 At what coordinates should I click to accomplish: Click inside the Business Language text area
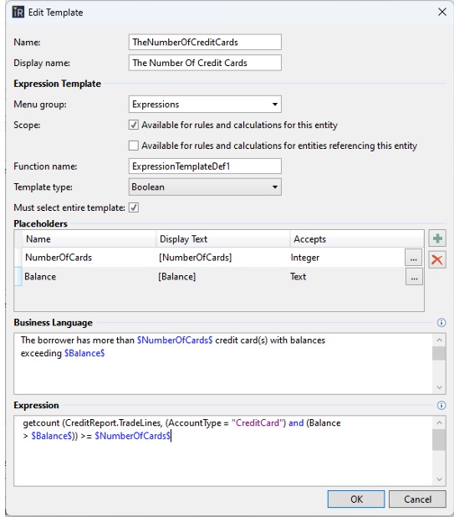point(223,364)
